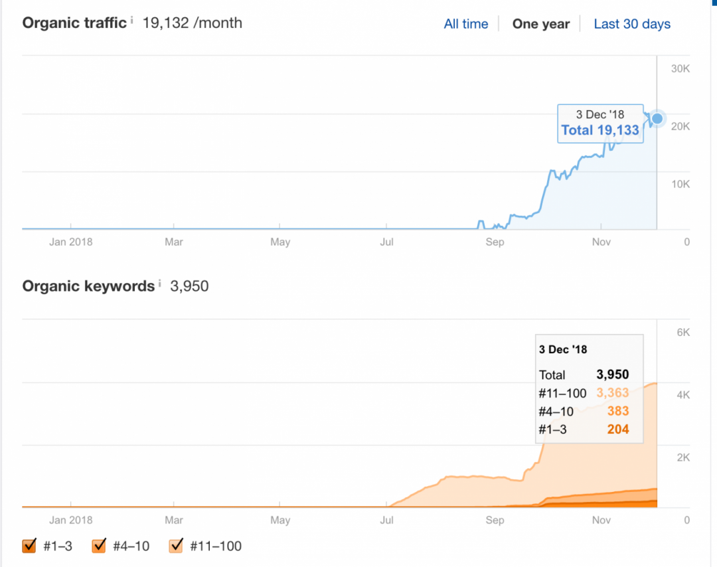Click the 383 value for #4–10

(x=617, y=412)
